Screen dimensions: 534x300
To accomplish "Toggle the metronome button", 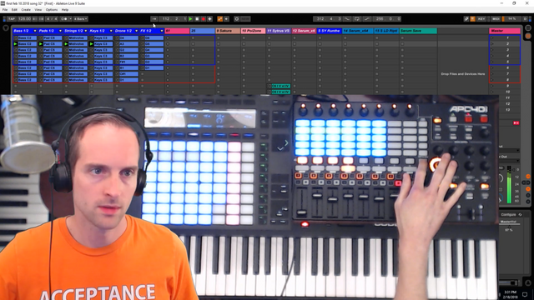I will 63,19.
